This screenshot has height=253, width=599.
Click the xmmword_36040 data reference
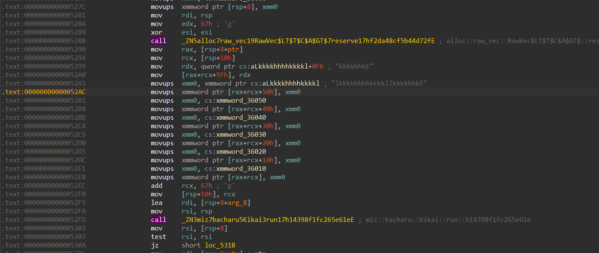click(241, 118)
